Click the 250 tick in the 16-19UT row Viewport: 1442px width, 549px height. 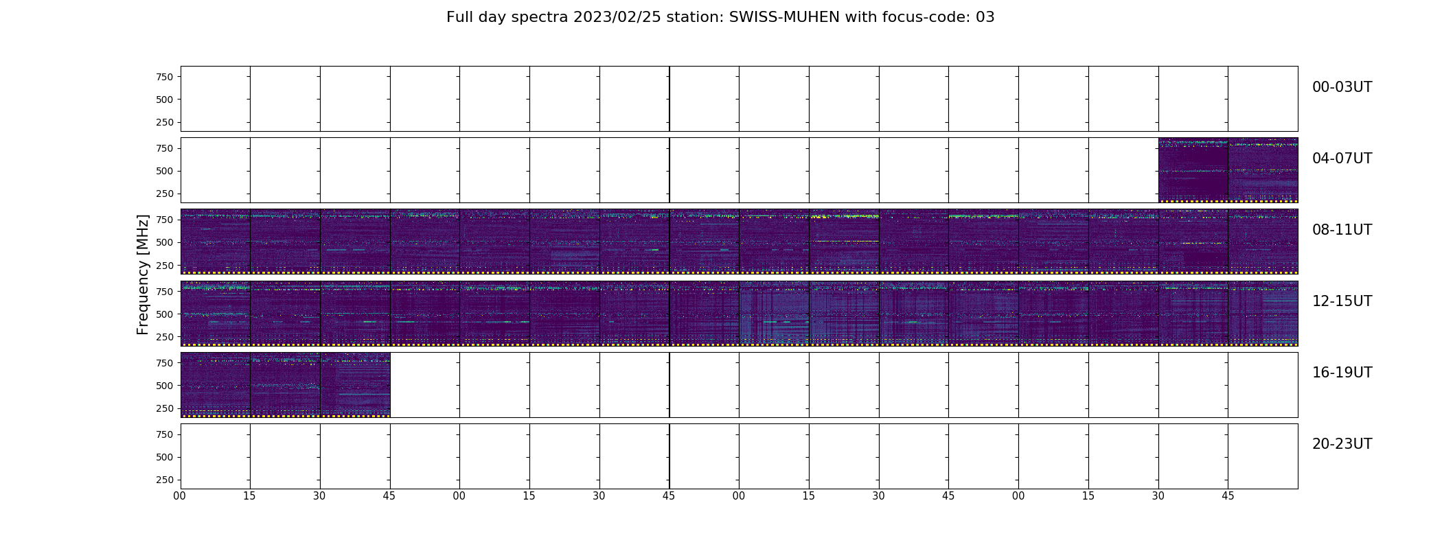(x=165, y=408)
